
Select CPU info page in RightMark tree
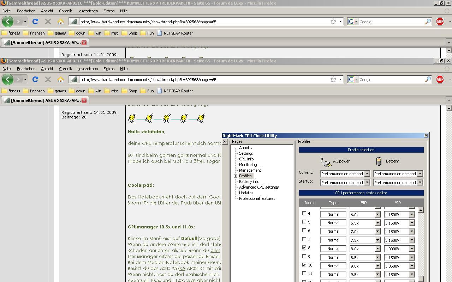[246, 159]
